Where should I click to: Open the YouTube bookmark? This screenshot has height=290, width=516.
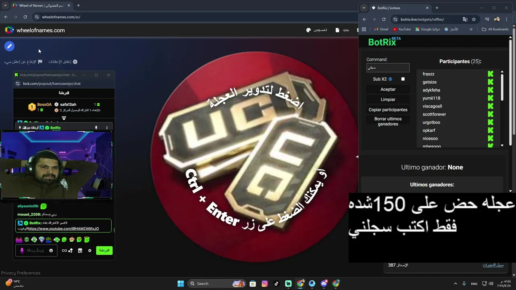pyautogui.click(x=401, y=29)
